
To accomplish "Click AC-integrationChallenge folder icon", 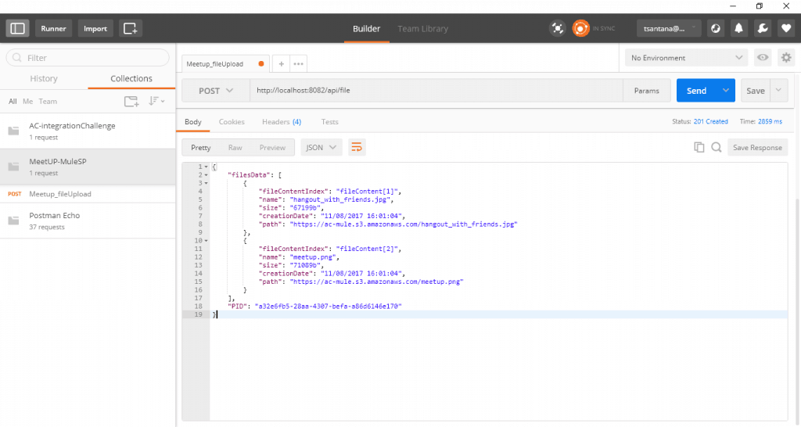I will point(14,131).
